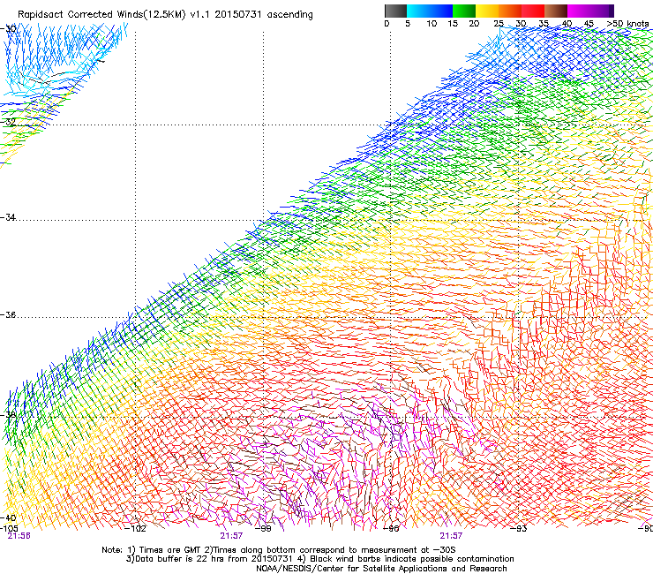The height and width of the screenshot is (574, 653).
Task: Click the legend label "15"
Action: [x=453, y=24]
